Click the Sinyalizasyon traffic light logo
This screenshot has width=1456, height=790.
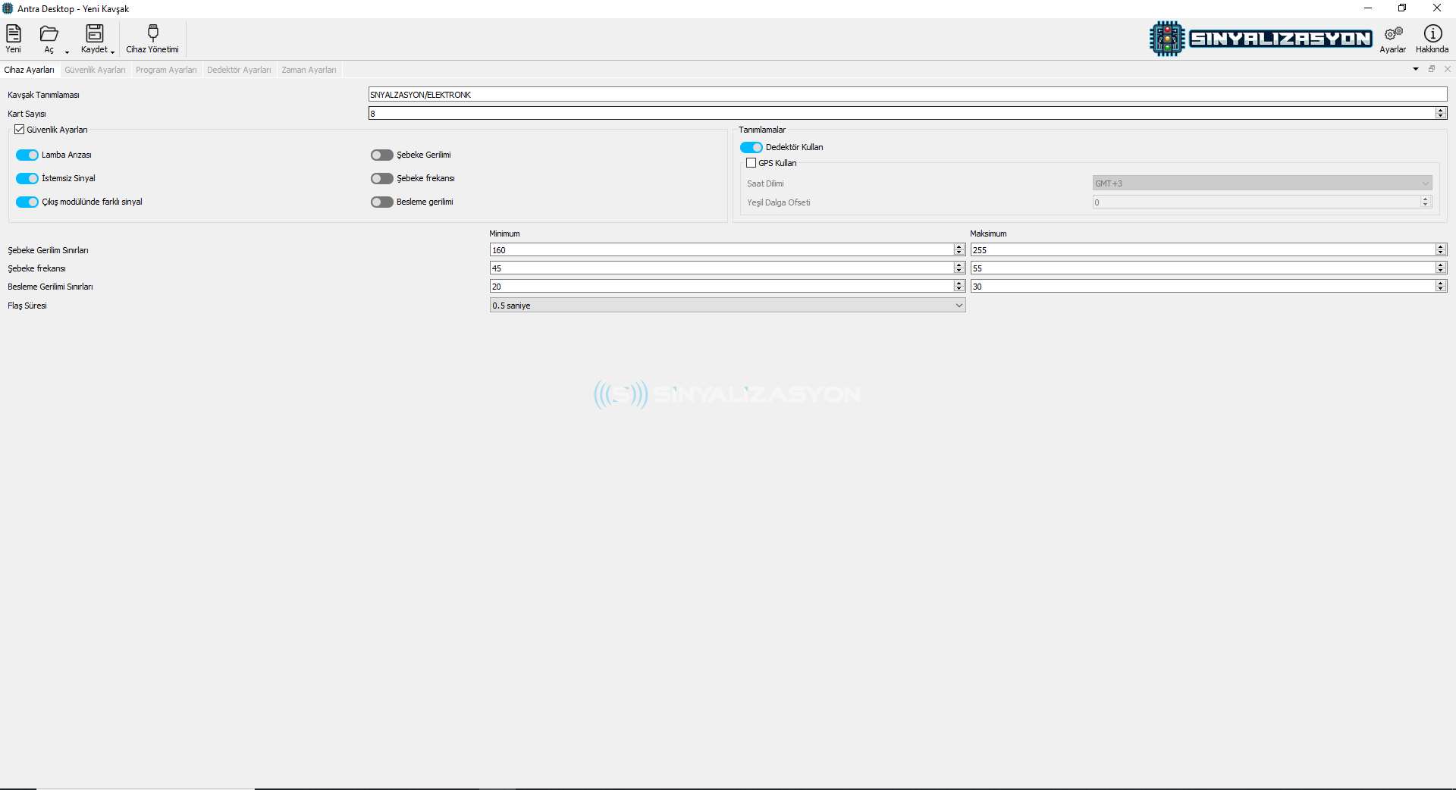pyautogui.click(x=1166, y=39)
